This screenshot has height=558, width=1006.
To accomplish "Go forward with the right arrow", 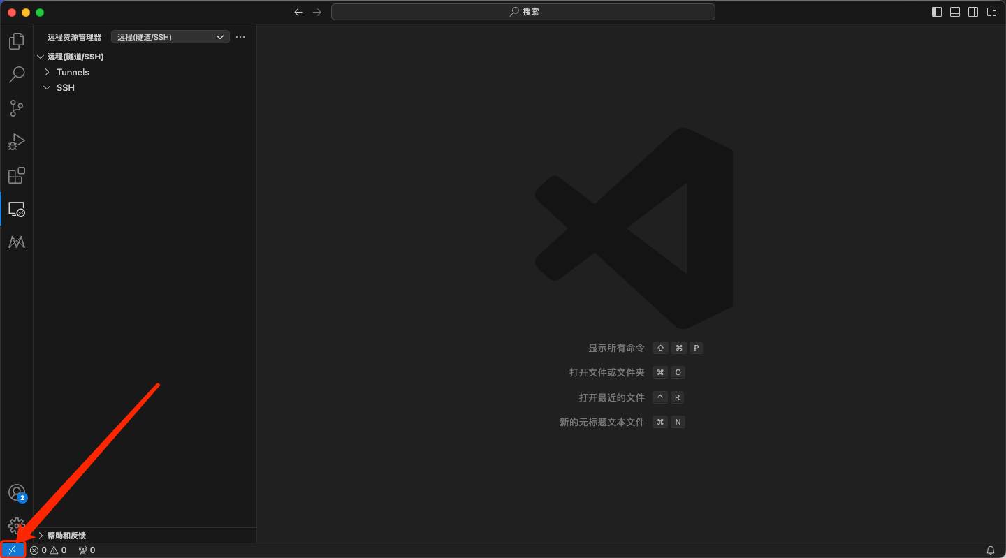I will [x=317, y=12].
